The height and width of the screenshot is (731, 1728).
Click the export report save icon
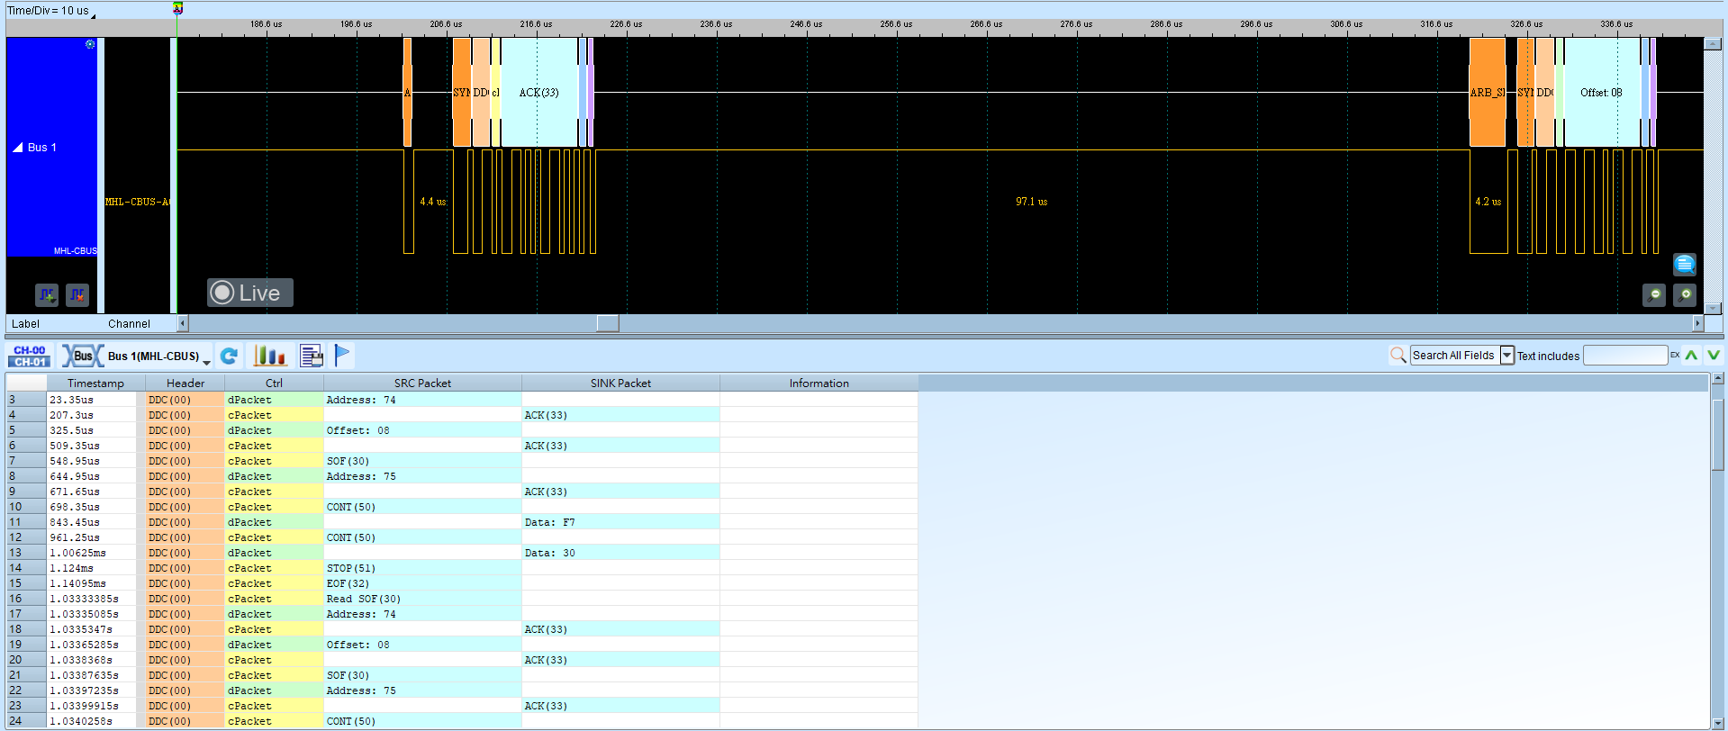[x=312, y=356]
